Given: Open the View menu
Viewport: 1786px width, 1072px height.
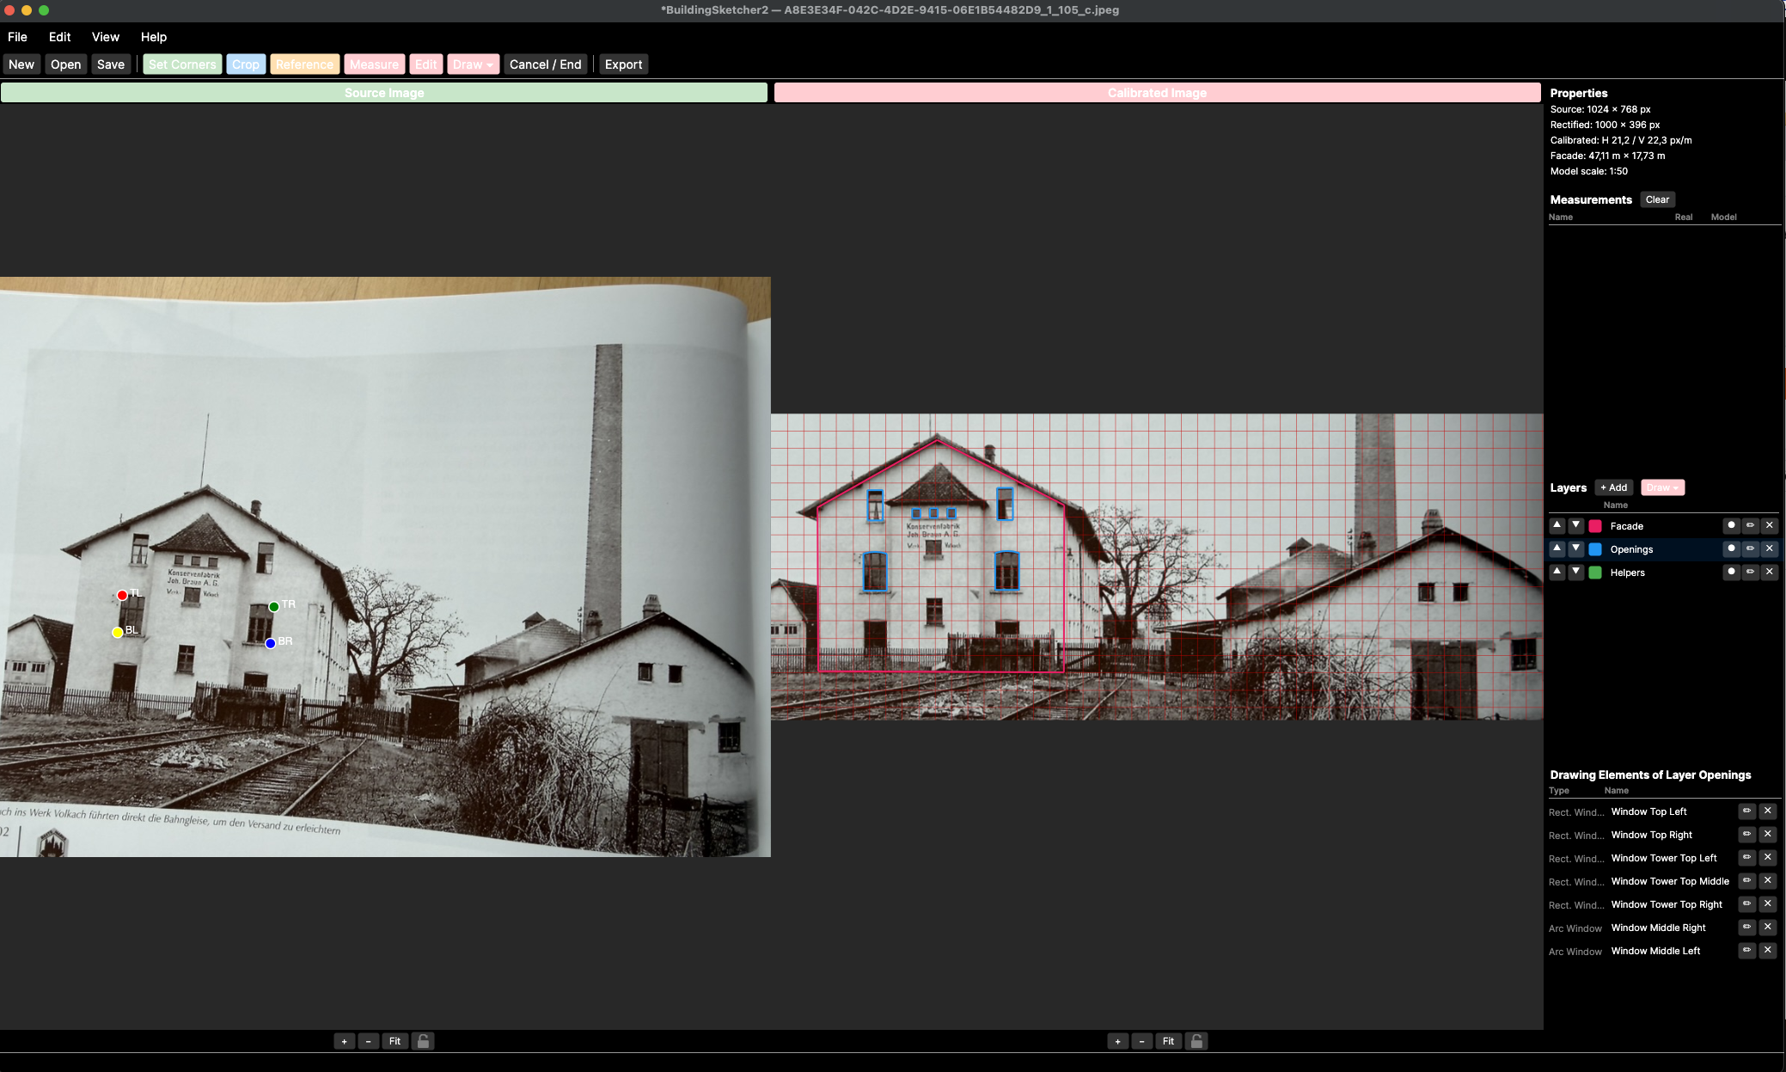Looking at the screenshot, I should (105, 37).
